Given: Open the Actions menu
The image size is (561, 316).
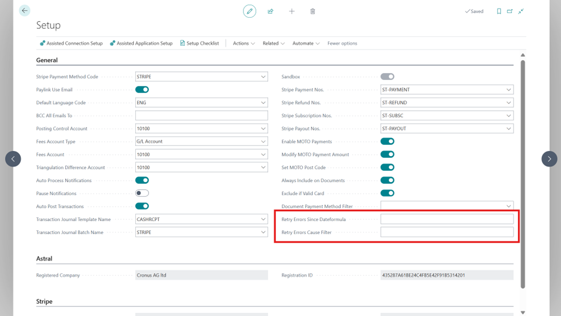Looking at the screenshot, I should pyautogui.click(x=243, y=43).
